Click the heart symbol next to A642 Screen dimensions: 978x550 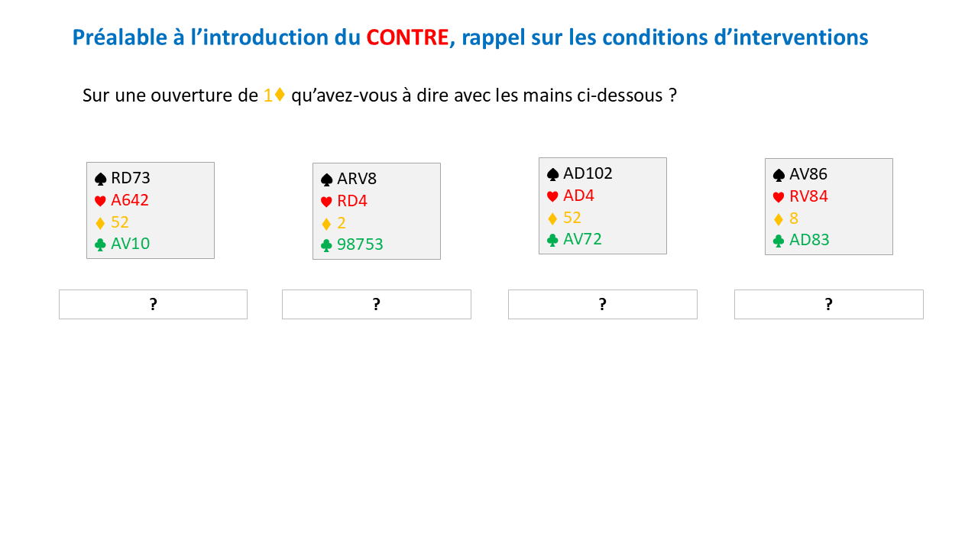tap(100, 201)
